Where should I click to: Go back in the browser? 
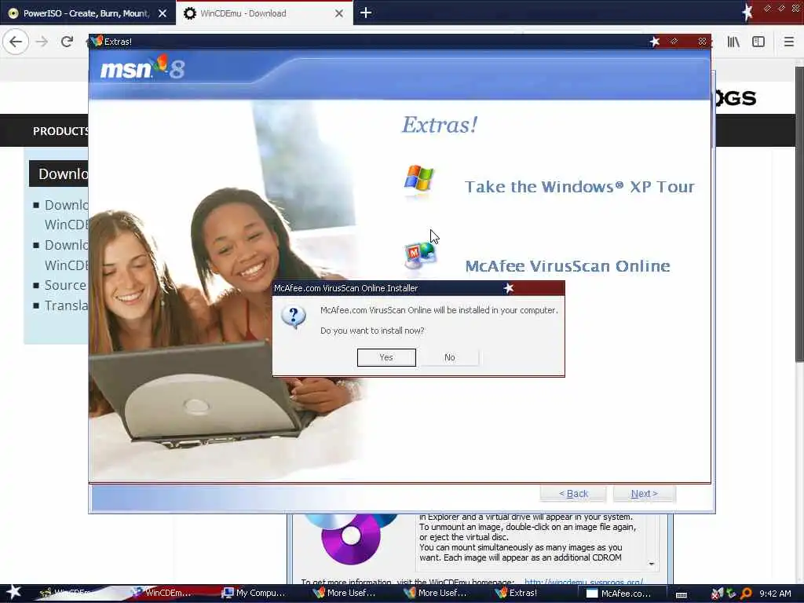click(16, 42)
